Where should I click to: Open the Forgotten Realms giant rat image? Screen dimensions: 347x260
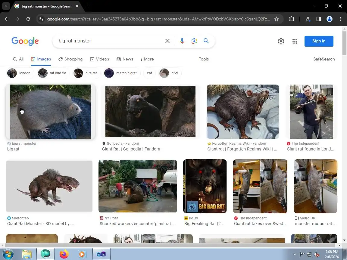point(243,112)
